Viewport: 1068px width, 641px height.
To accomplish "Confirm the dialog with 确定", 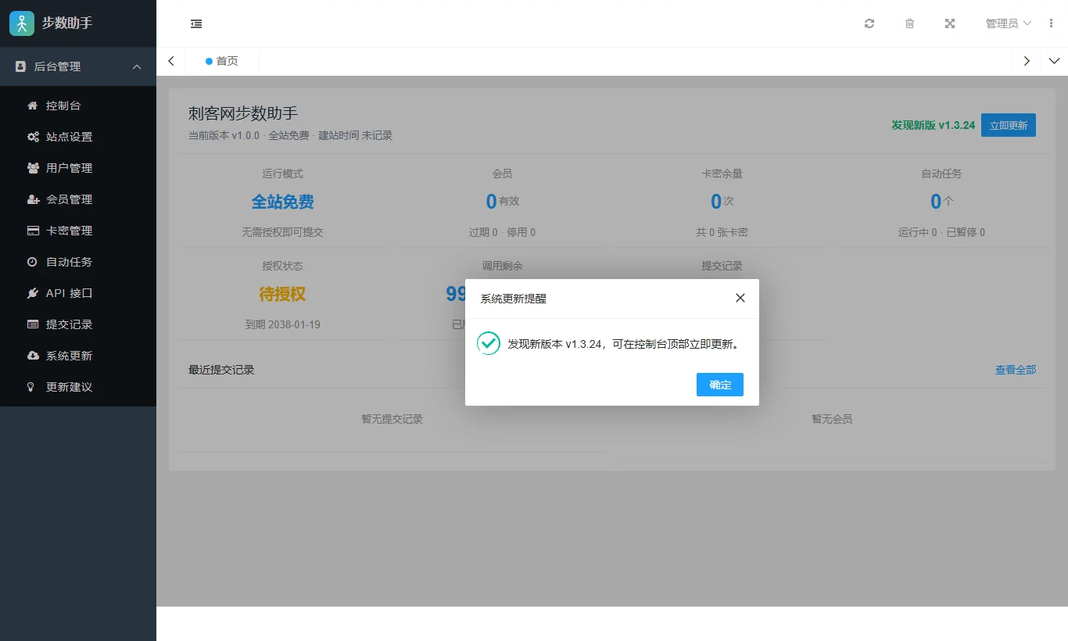I will pyautogui.click(x=720, y=385).
